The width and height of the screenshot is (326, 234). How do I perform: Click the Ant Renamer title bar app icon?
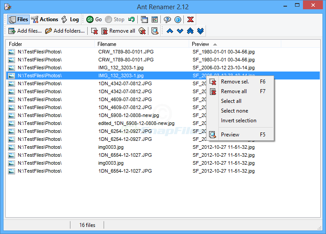(8, 7)
